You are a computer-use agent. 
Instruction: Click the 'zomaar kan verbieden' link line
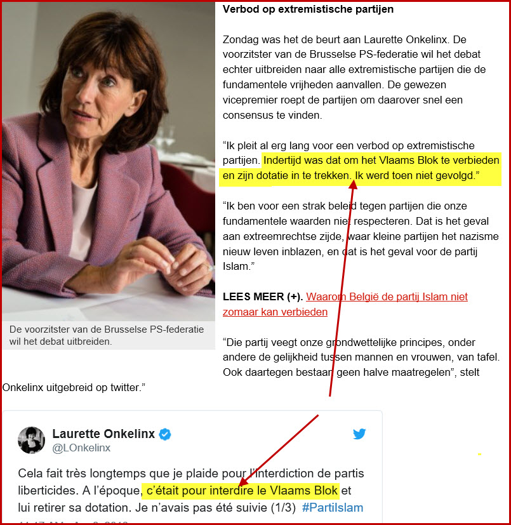(275, 312)
